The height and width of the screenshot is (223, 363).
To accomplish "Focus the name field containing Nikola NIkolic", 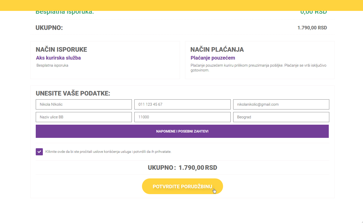I will tap(84, 104).
